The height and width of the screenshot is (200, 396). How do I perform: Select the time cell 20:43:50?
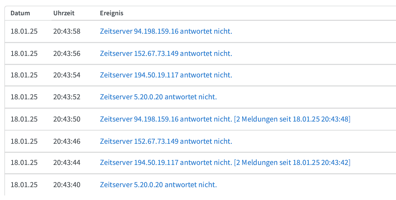coord(67,119)
